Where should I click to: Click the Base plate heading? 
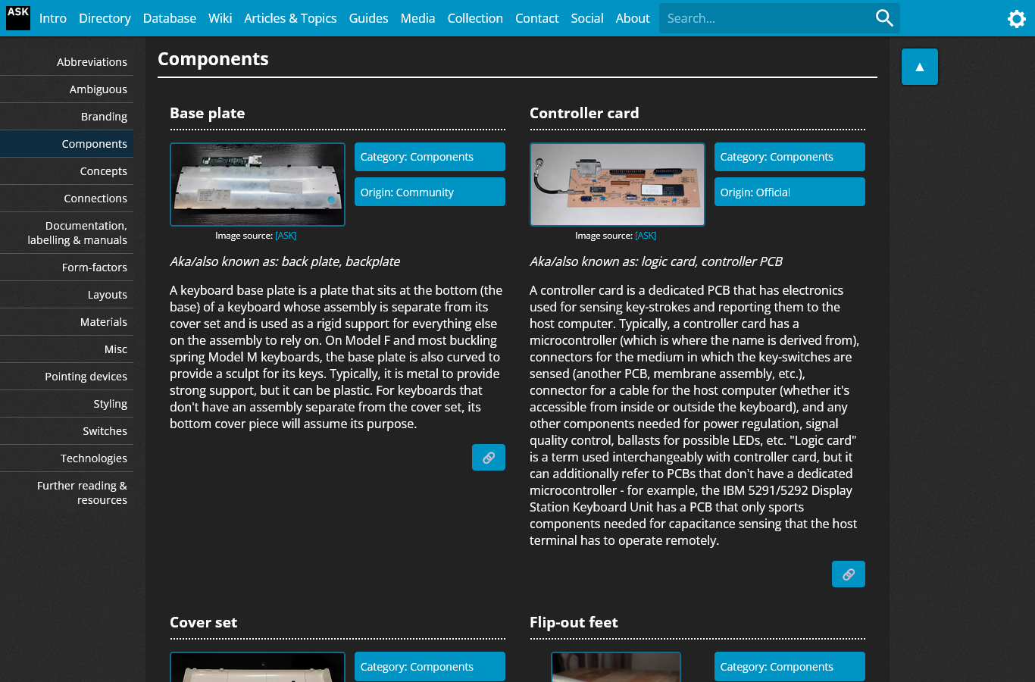(x=208, y=113)
